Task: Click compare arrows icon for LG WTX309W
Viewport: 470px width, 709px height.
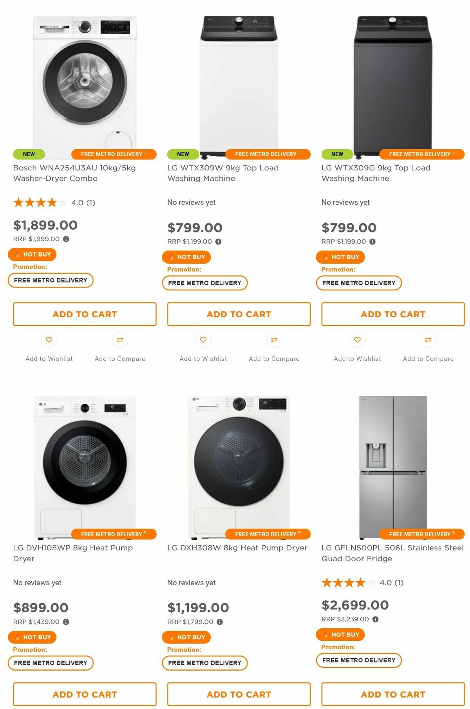Action: [x=274, y=340]
